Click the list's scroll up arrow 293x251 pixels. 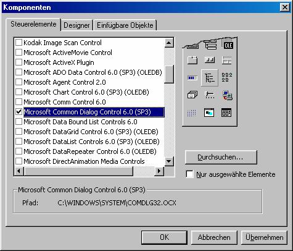coord(169,43)
